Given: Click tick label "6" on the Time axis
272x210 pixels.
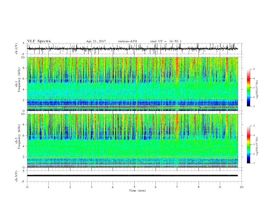Looking at the screenshot, I should click(x=156, y=187).
